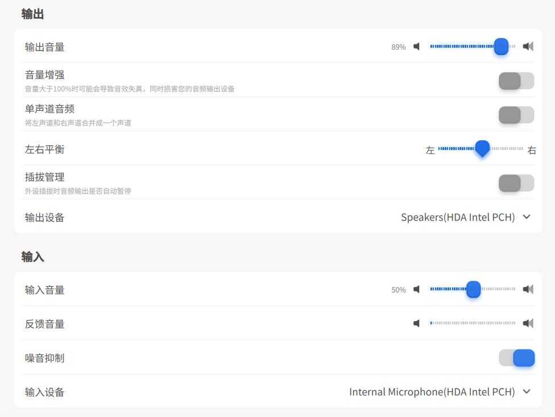Click the 89% output volume value

click(x=399, y=47)
